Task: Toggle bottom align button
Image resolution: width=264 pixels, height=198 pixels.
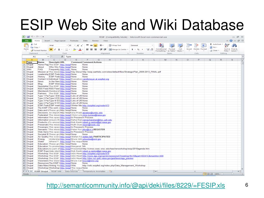Action: click(x=95, y=45)
